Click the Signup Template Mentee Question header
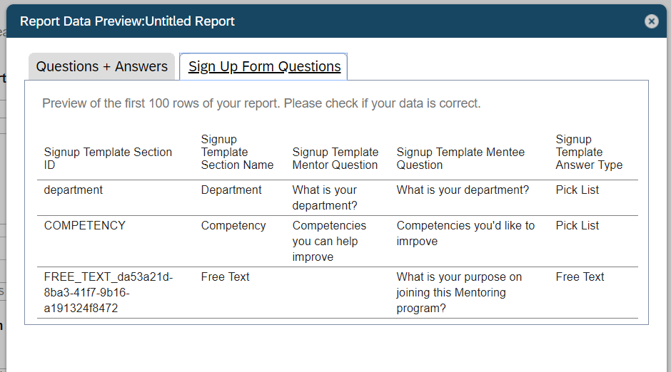The width and height of the screenshot is (671, 372). pos(460,158)
